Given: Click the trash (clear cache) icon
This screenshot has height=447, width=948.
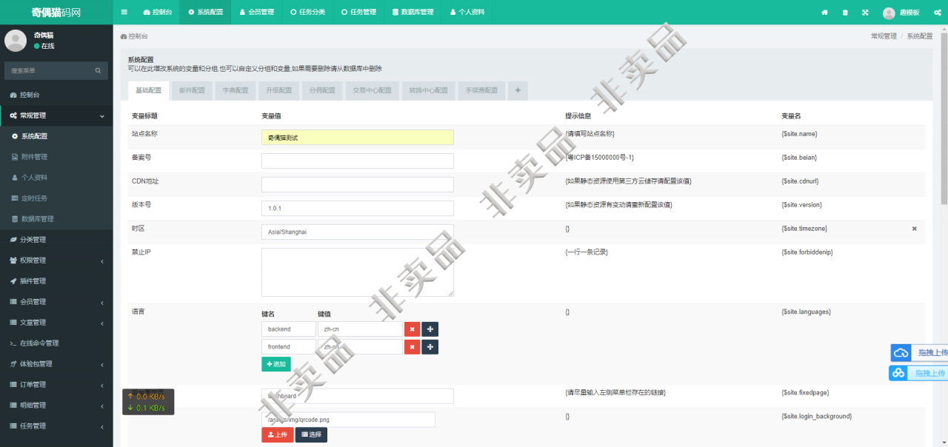Looking at the screenshot, I should coord(845,13).
